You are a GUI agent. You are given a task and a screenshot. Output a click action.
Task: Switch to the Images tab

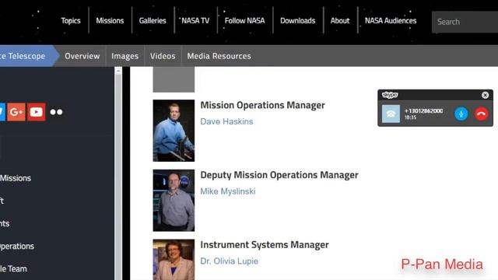tap(124, 56)
